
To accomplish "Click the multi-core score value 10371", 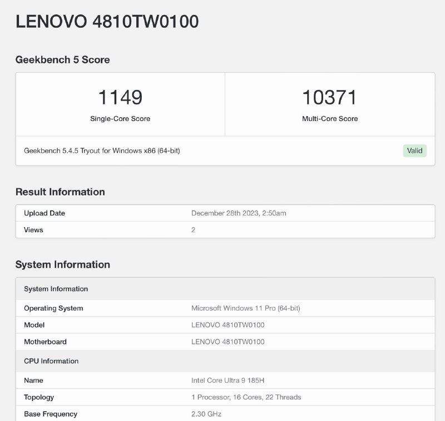I will tap(329, 97).
